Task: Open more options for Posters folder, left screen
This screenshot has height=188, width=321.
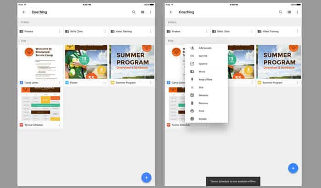Action: pyautogui.click(x=60, y=31)
